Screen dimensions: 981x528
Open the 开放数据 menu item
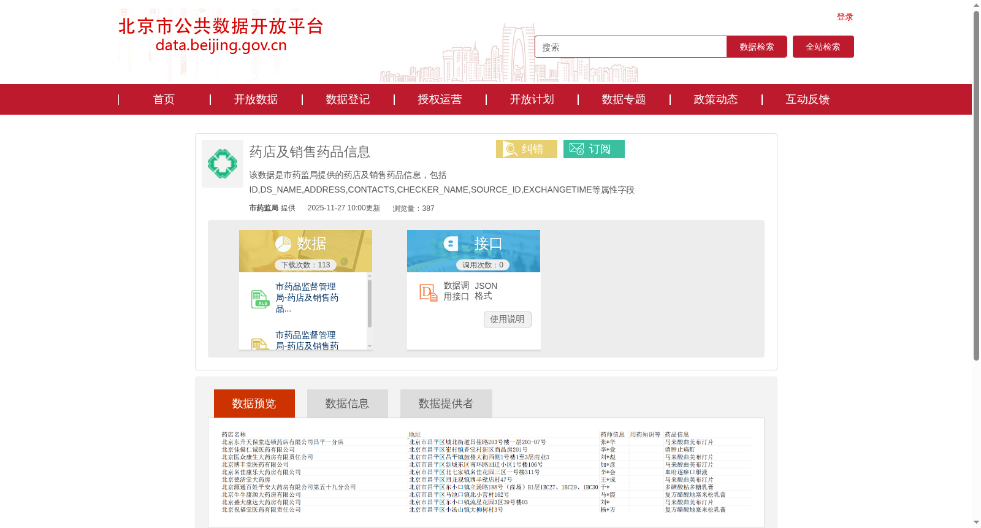point(256,99)
